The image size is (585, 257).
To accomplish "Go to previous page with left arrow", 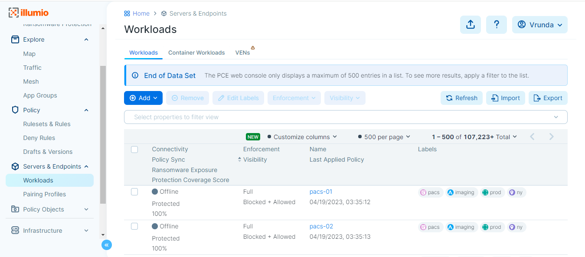I will coord(532,137).
